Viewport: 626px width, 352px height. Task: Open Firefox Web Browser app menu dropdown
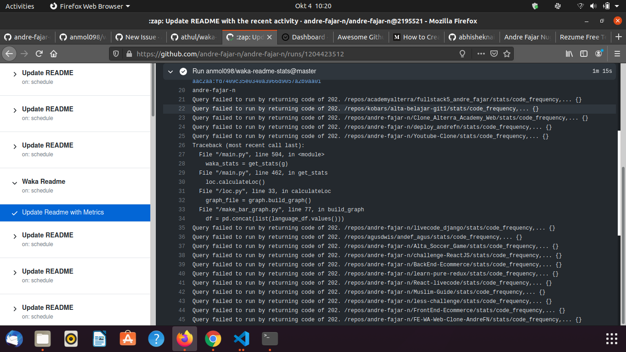[x=89, y=6]
